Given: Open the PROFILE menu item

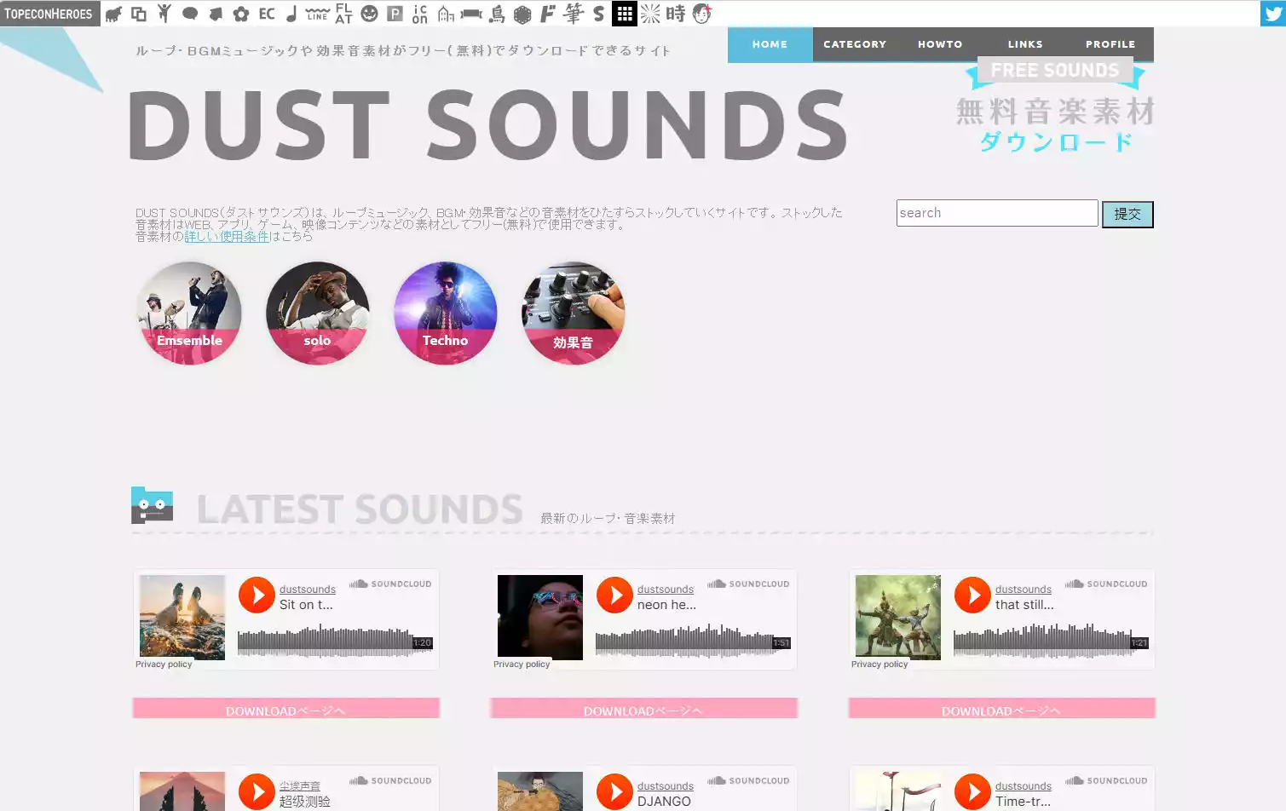Looking at the screenshot, I should pos(1110,44).
